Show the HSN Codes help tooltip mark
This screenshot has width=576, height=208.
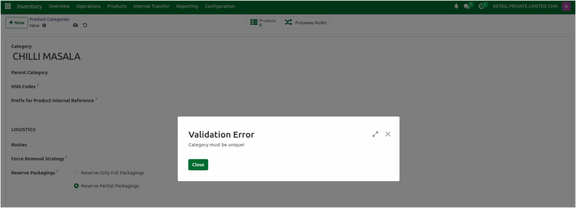coord(38,85)
